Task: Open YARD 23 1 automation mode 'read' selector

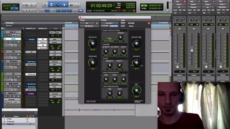Action: tap(16, 102)
